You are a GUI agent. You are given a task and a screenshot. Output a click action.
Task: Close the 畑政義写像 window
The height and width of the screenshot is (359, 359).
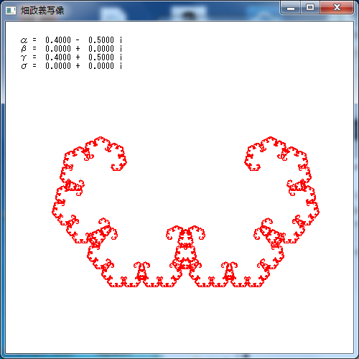pos(337,8)
